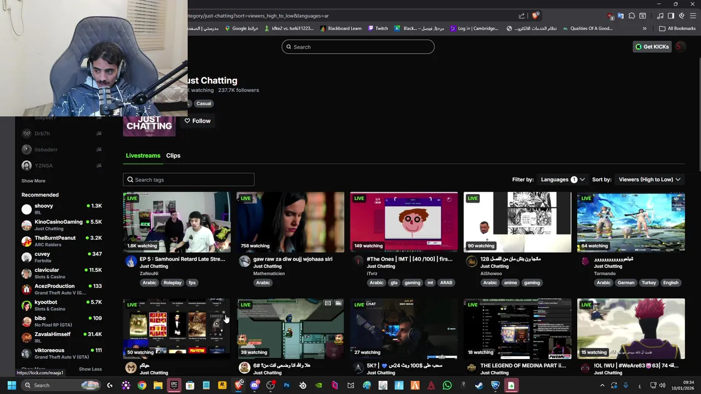Open ZavalaHimself recommended channel
Screen dimensions: 701x394
tap(61, 337)
